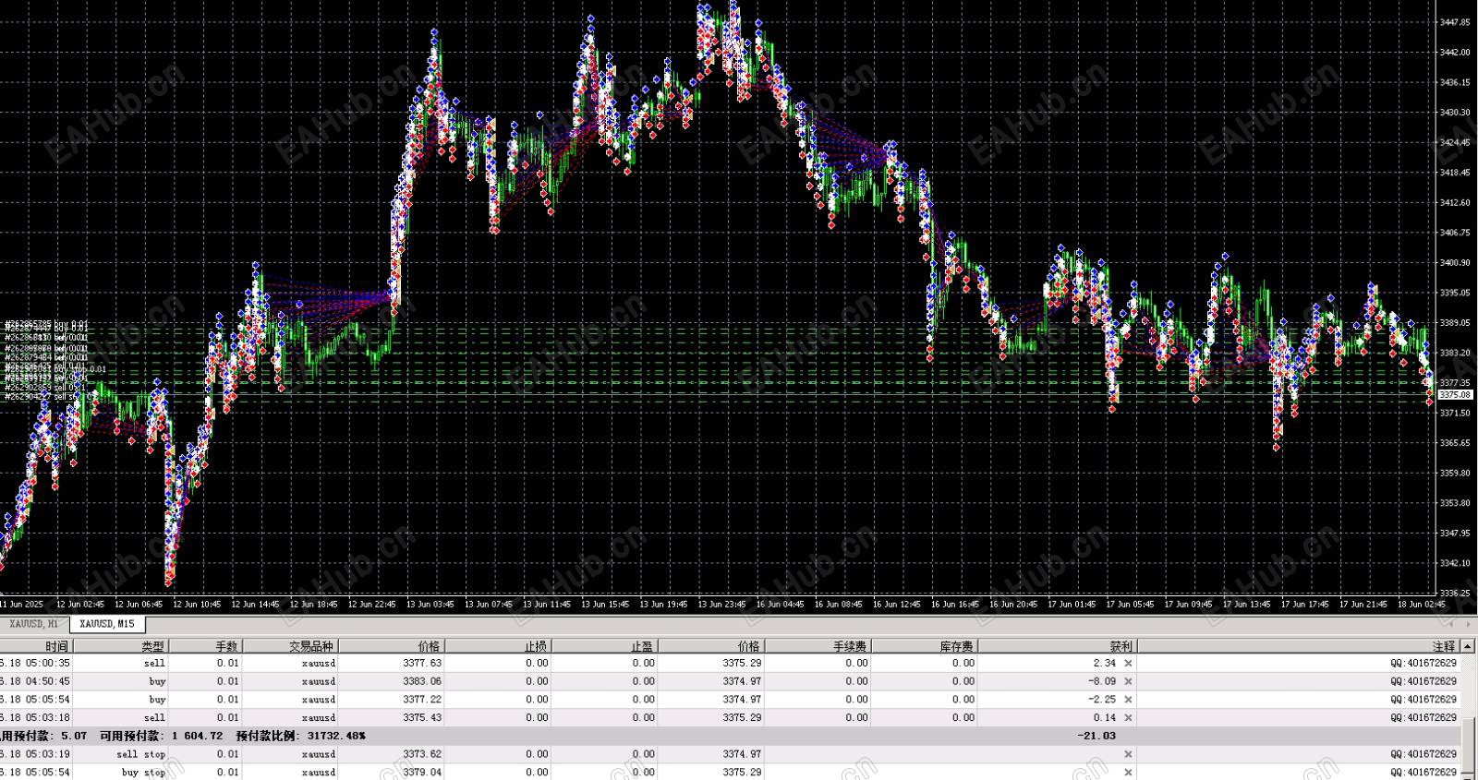Click the open price 3377.22 cell
The width and height of the screenshot is (1478, 780).
[422, 700]
